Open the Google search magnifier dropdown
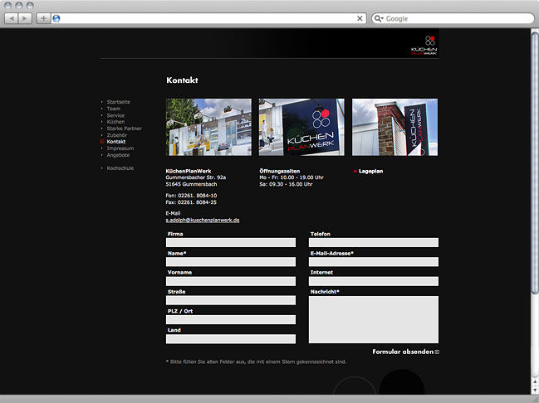Image resolution: width=539 pixels, height=403 pixels. (380, 18)
